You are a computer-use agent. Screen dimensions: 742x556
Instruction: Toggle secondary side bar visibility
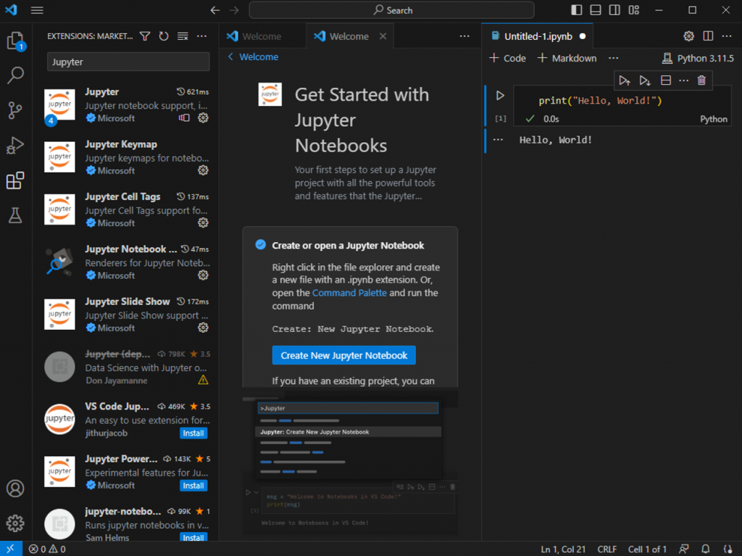click(614, 10)
